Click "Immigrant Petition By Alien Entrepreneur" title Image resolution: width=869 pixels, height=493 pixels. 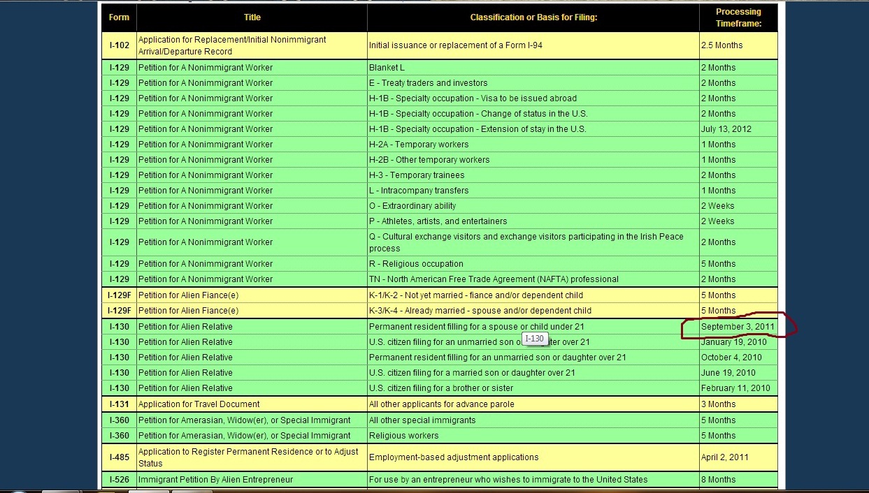215,480
